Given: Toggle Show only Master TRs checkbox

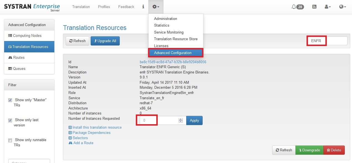Looking at the screenshot, I should 10,100.
